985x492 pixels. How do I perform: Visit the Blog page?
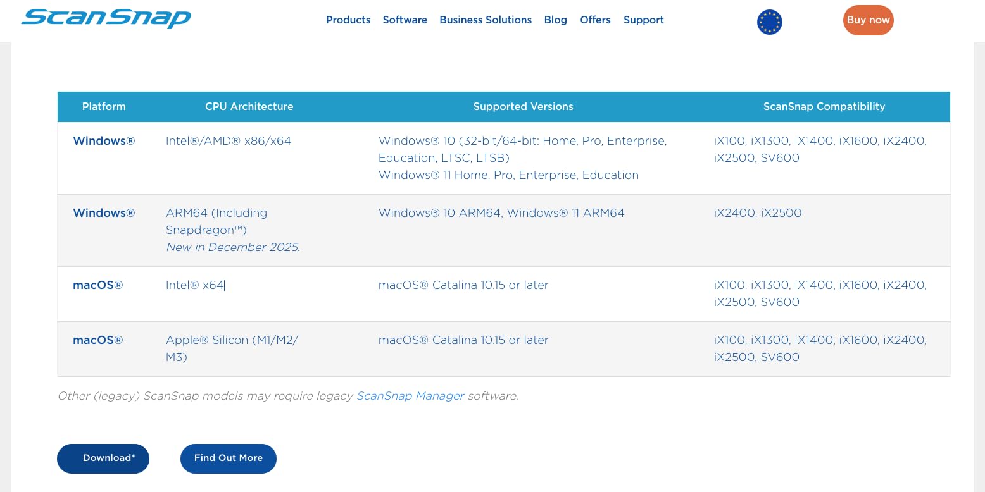pos(556,20)
